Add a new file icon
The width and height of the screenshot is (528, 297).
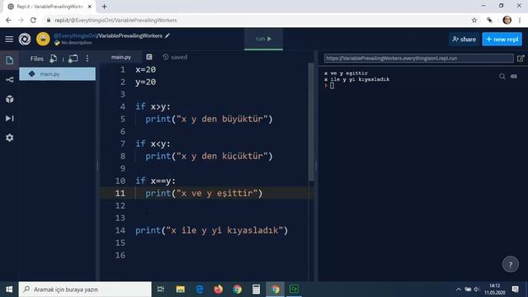pyautogui.click(x=53, y=59)
